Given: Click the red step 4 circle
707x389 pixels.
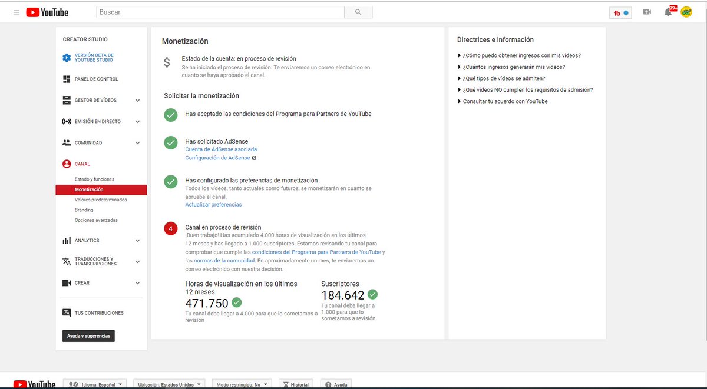Looking at the screenshot, I should [171, 228].
